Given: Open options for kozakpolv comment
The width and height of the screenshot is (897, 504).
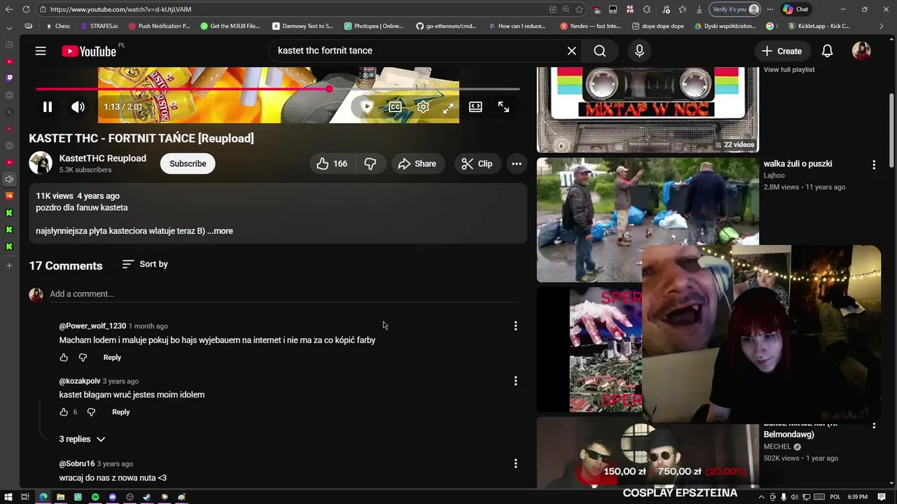Looking at the screenshot, I should 516,381.
